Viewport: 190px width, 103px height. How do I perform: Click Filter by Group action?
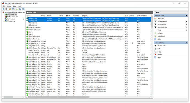[162, 27]
